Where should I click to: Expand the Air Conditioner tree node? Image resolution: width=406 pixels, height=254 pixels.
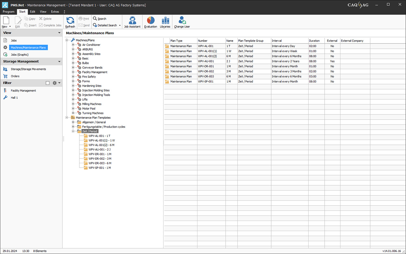(x=73, y=45)
